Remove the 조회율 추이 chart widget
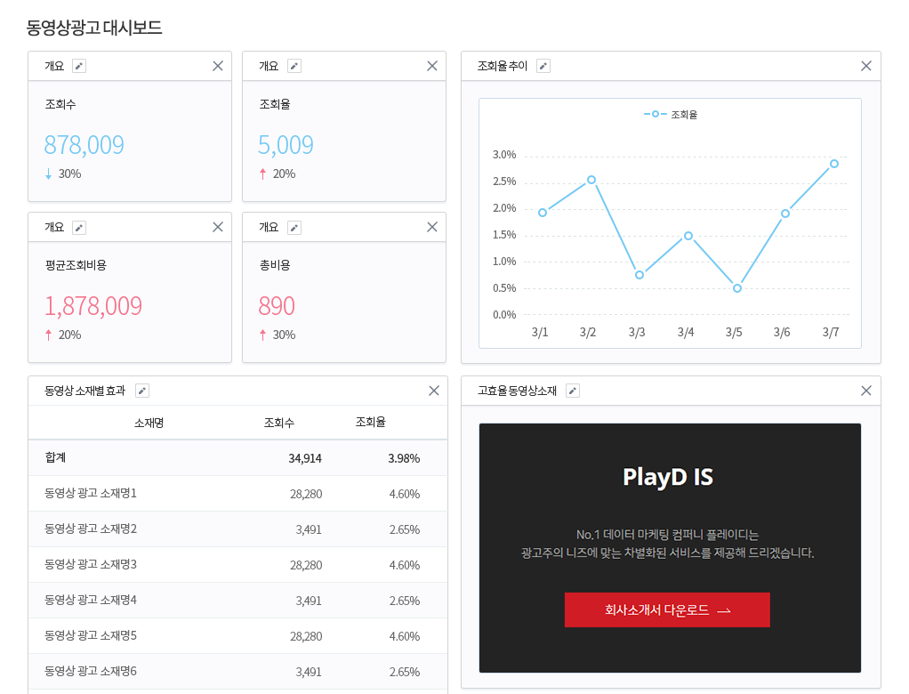 click(x=866, y=66)
